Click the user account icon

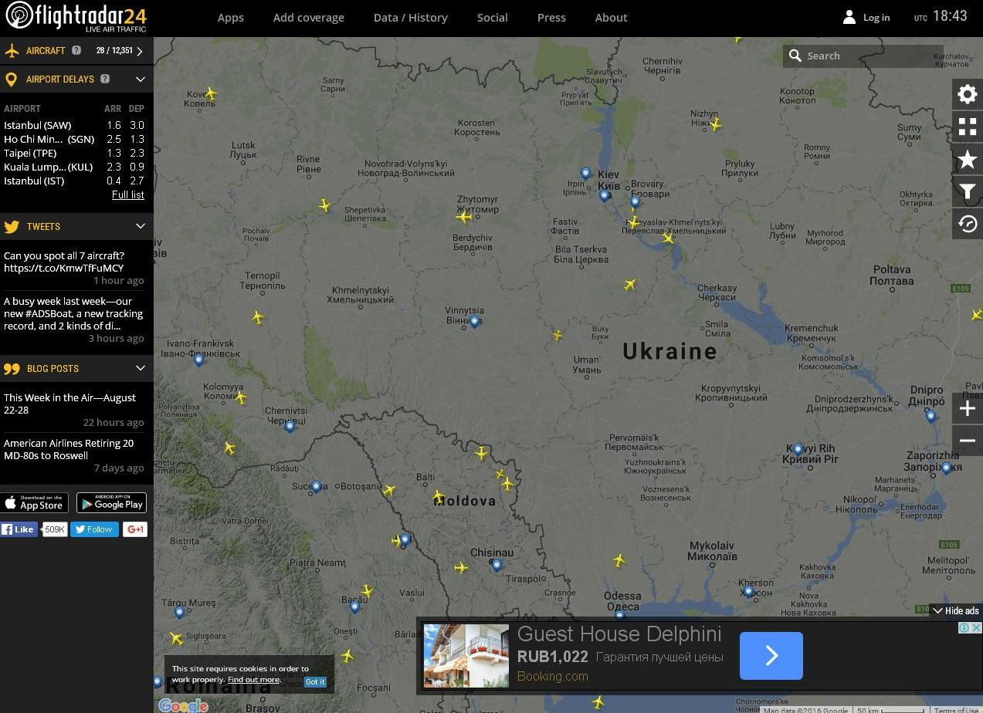(849, 17)
